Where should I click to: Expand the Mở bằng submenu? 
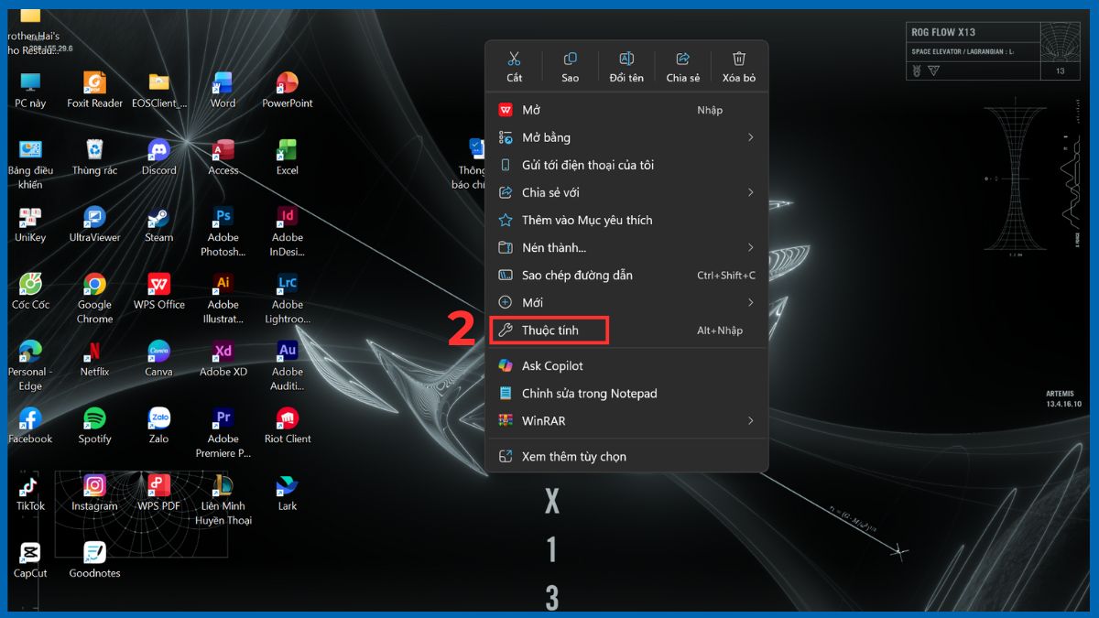(626, 137)
